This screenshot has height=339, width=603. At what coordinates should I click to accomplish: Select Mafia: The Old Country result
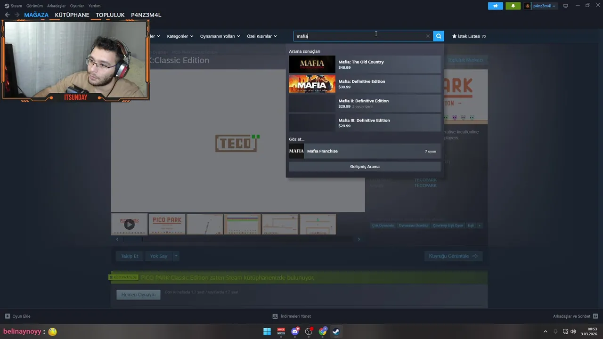(x=365, y=65)
